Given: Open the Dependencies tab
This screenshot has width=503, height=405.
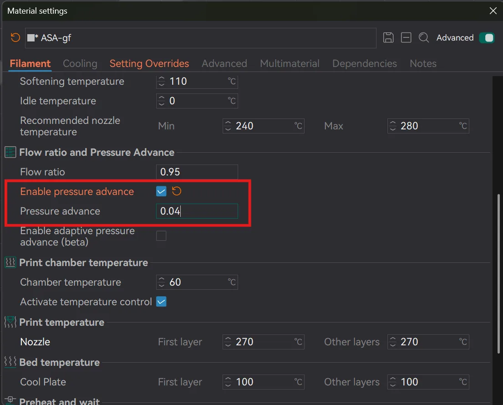Looking at the screenshot, I should 365,64.
